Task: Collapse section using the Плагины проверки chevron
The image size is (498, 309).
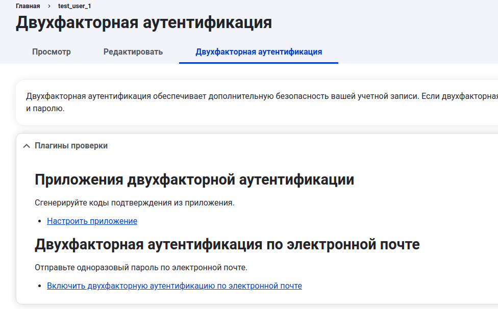Action: click(27, 146)
